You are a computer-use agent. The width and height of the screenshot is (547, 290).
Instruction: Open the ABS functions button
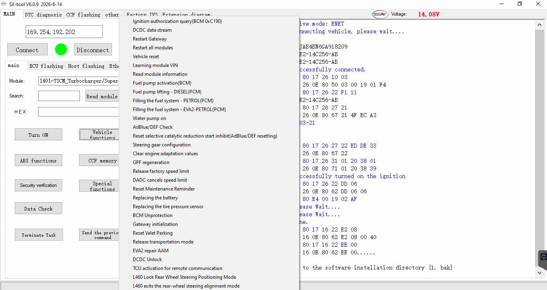tap(39, 160)
